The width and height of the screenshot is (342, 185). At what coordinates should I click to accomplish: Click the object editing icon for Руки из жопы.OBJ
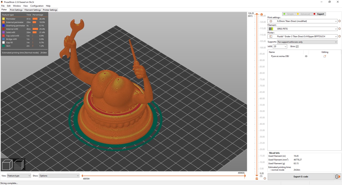(x=325, y=56)
